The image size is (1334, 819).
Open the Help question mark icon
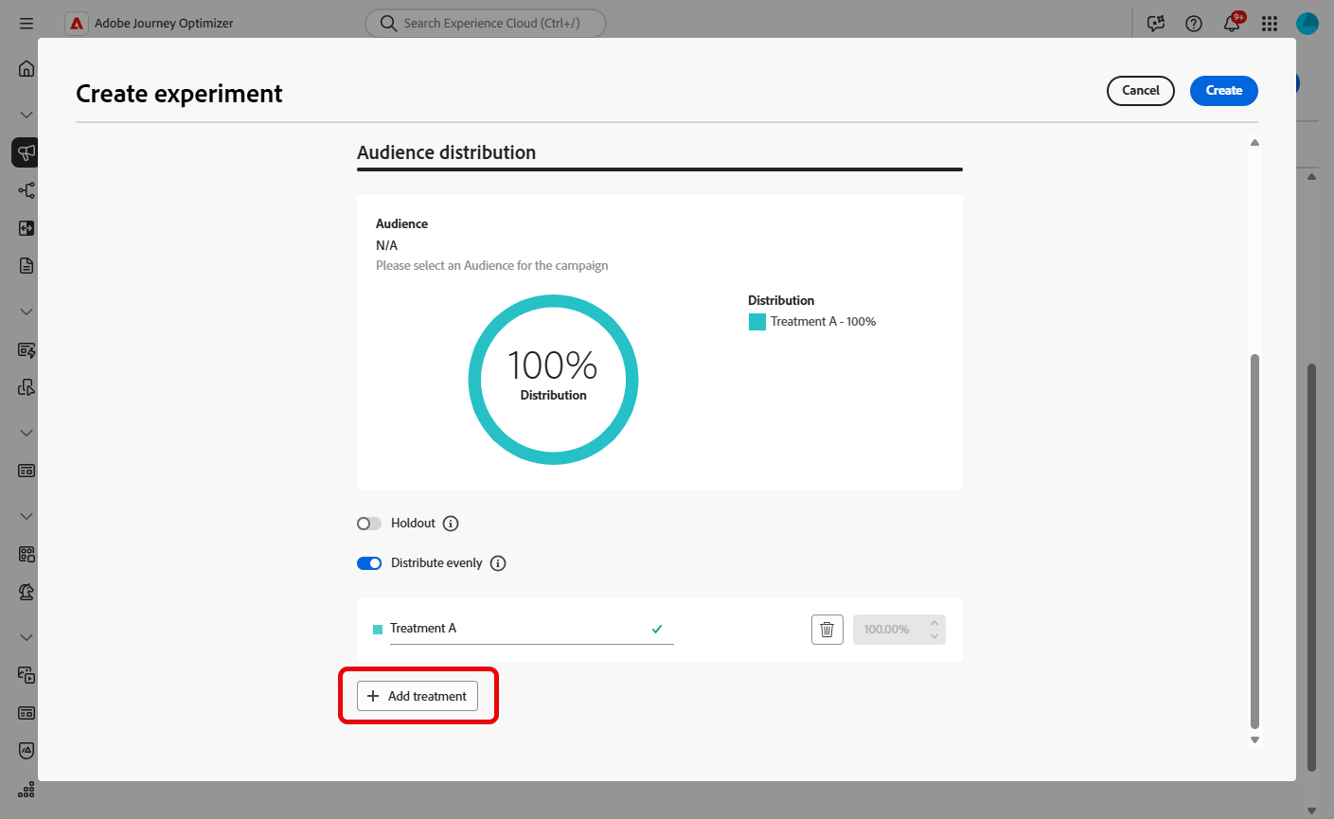click(1194, 24)
